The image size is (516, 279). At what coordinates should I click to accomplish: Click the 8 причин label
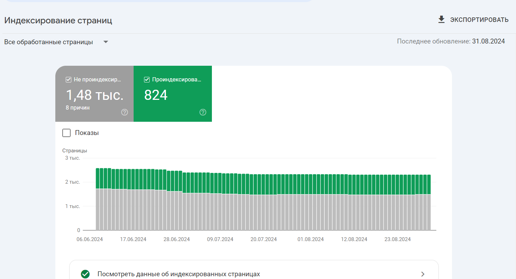tap(78, 108)
